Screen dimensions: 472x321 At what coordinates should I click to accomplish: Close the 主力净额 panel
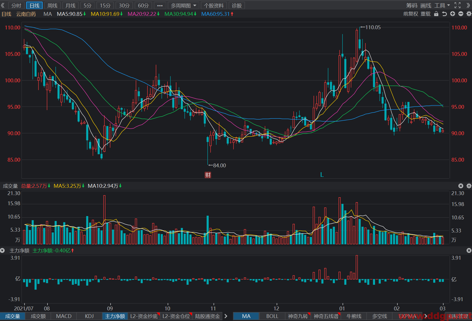click(x=469, y=250)
